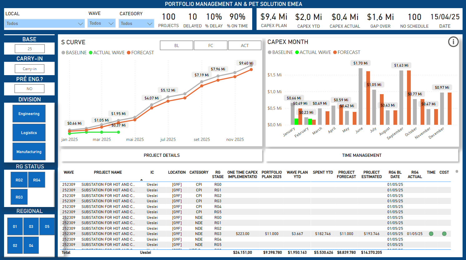Click the green TIME status indicator
Screen dimensions: 466x260
[x=431, y=234]
